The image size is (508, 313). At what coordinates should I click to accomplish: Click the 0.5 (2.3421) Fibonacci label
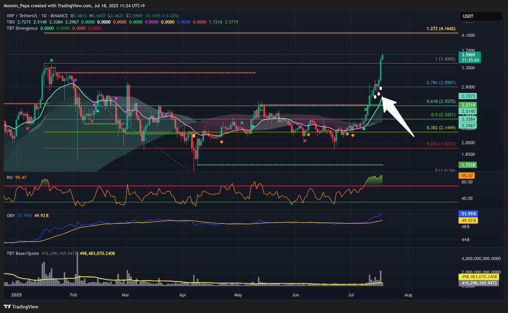click(x=443, y=114)
